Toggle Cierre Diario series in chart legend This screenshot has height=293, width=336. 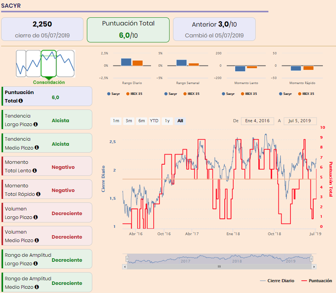(x=277, y=281)
